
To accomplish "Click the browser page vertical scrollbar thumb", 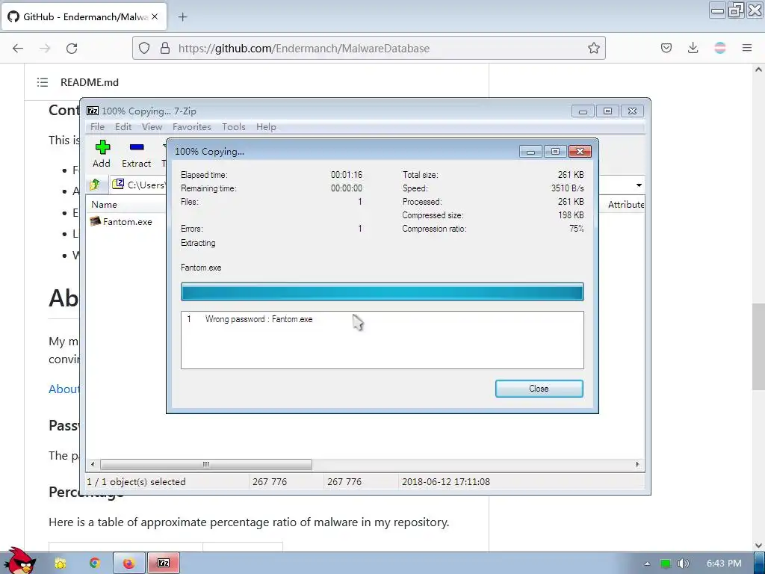I will coord(758,347).
